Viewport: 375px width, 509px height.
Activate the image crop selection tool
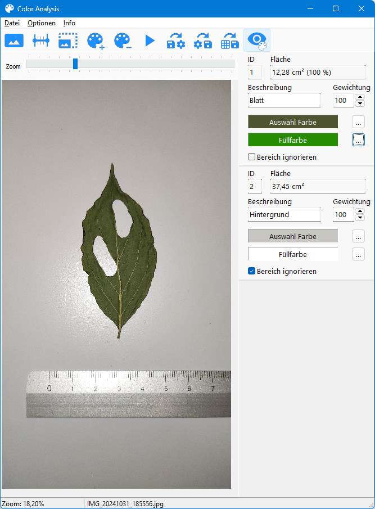click(68, 40)
